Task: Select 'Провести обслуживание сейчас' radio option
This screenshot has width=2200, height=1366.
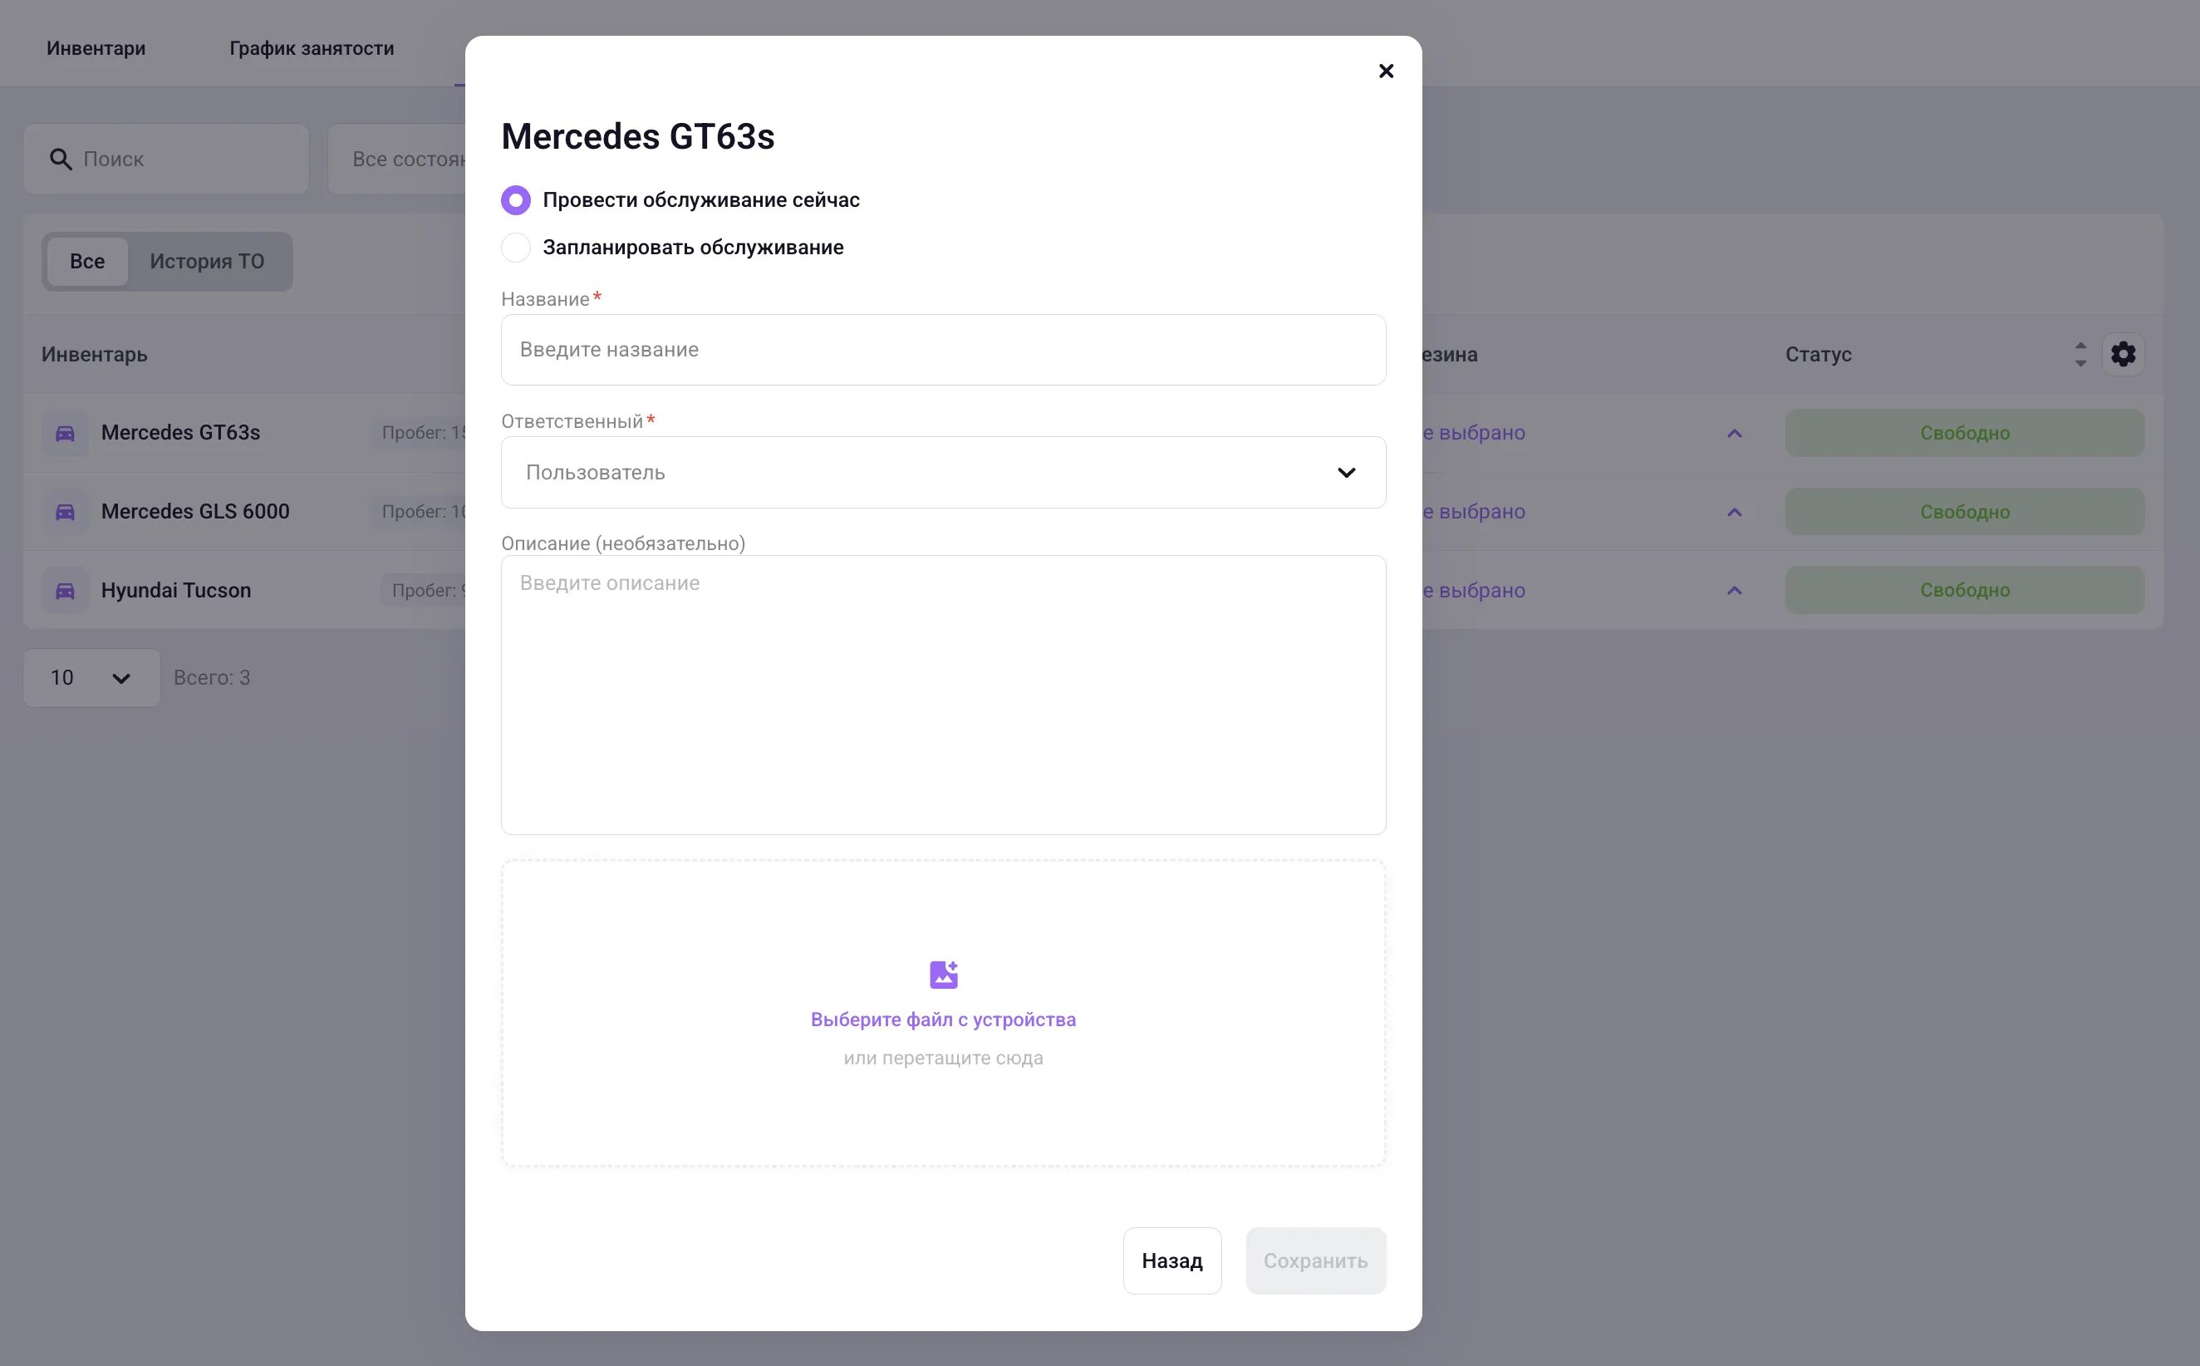Action: (516, 199)
